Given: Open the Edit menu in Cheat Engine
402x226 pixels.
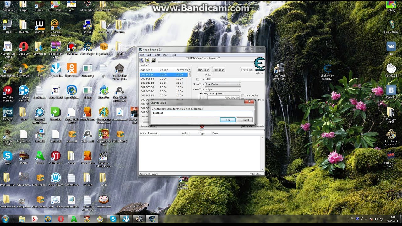Looking at the screenshot, I should click(149, 55).
